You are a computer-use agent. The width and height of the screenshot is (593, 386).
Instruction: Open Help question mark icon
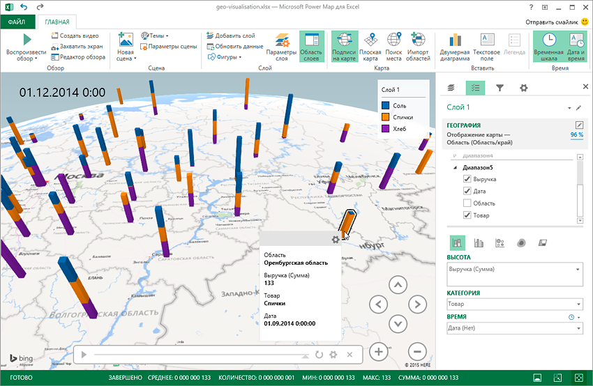click(531, 7)
